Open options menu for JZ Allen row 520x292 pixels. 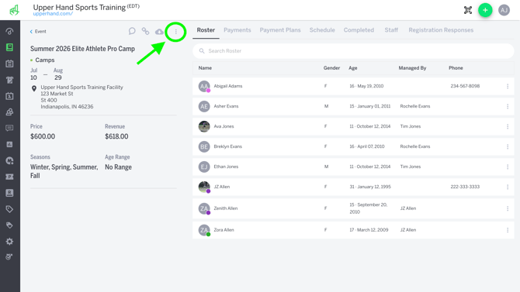pyautogui.click(x=508, y=187)
